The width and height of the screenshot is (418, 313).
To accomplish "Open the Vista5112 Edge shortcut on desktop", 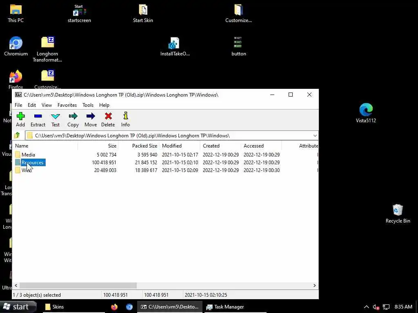I will (x=366, y=113).
